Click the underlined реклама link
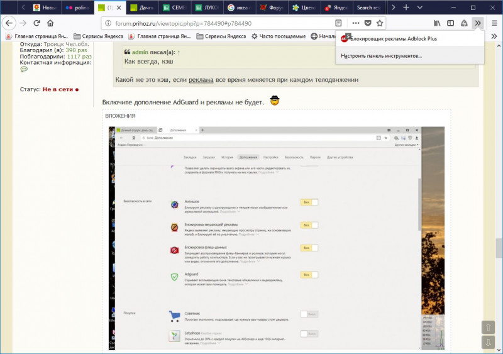 [201, 80]
